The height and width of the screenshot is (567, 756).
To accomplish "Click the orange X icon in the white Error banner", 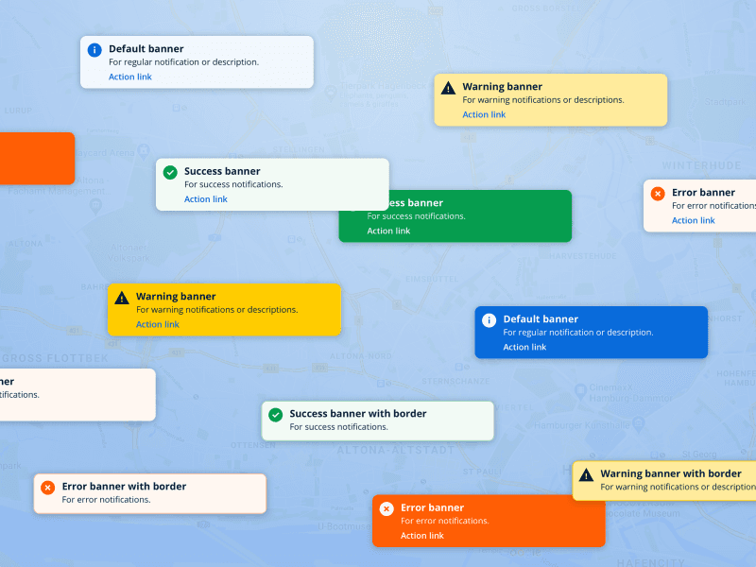I will tap(658, 194).
